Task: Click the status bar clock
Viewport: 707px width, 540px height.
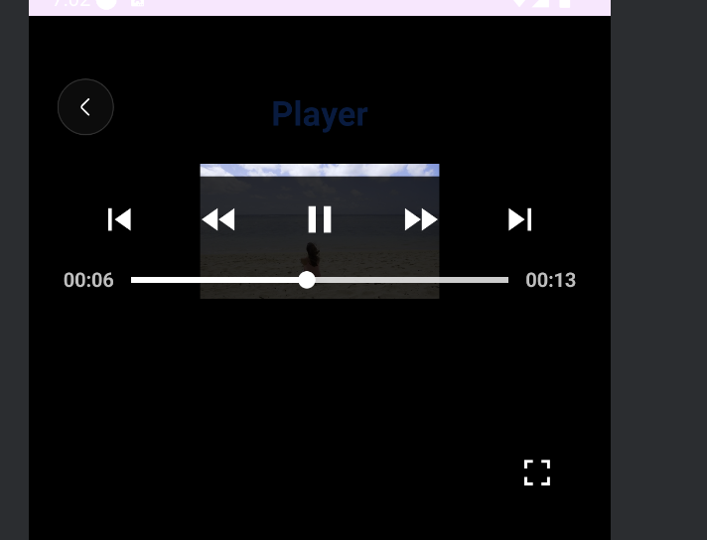Action: point(71,3)
